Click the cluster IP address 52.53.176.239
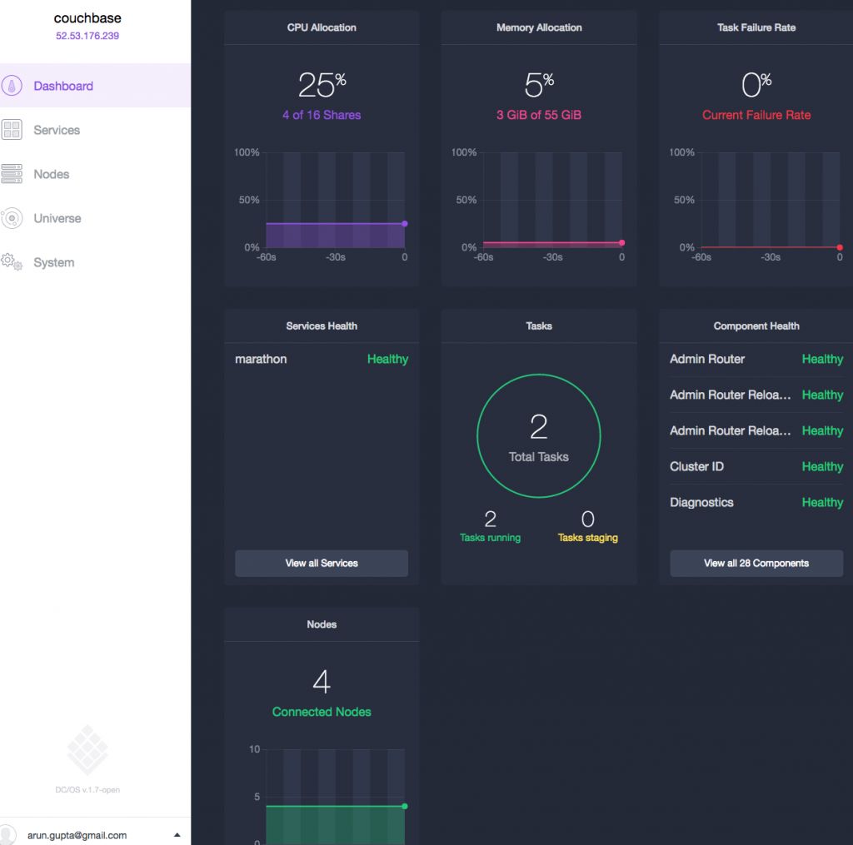 [x=87, y=36]
